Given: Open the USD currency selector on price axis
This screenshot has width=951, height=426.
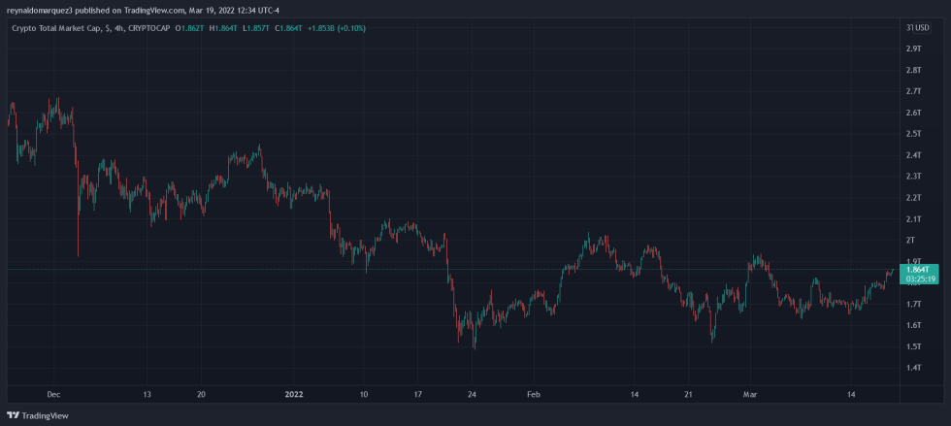Looking at the screenshot, I should tap(922, 27).
